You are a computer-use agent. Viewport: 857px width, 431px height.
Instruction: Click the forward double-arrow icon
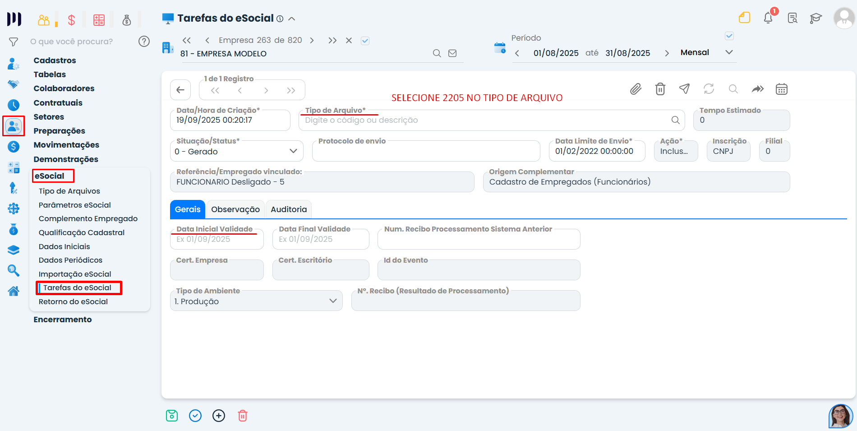pos(758,89)
